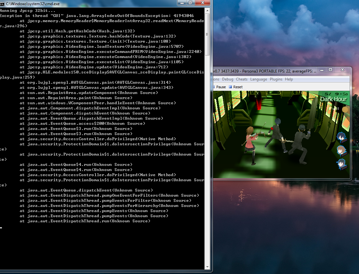Click the 'EventDispatchThread.pumpOneEventForFilters' line

pos(109,195)
